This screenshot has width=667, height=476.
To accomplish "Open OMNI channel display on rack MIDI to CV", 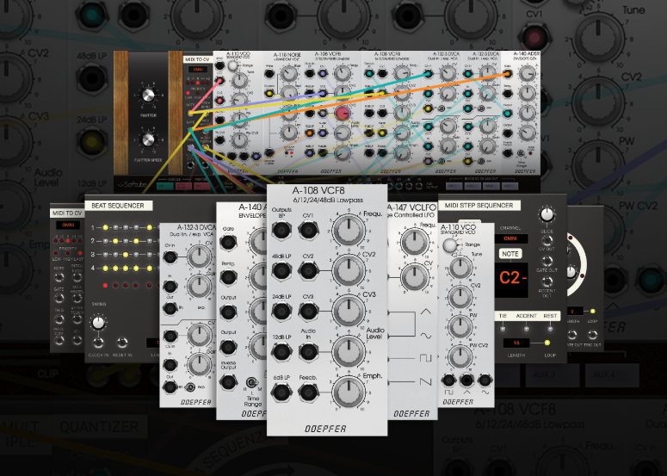I will [198, 70].
